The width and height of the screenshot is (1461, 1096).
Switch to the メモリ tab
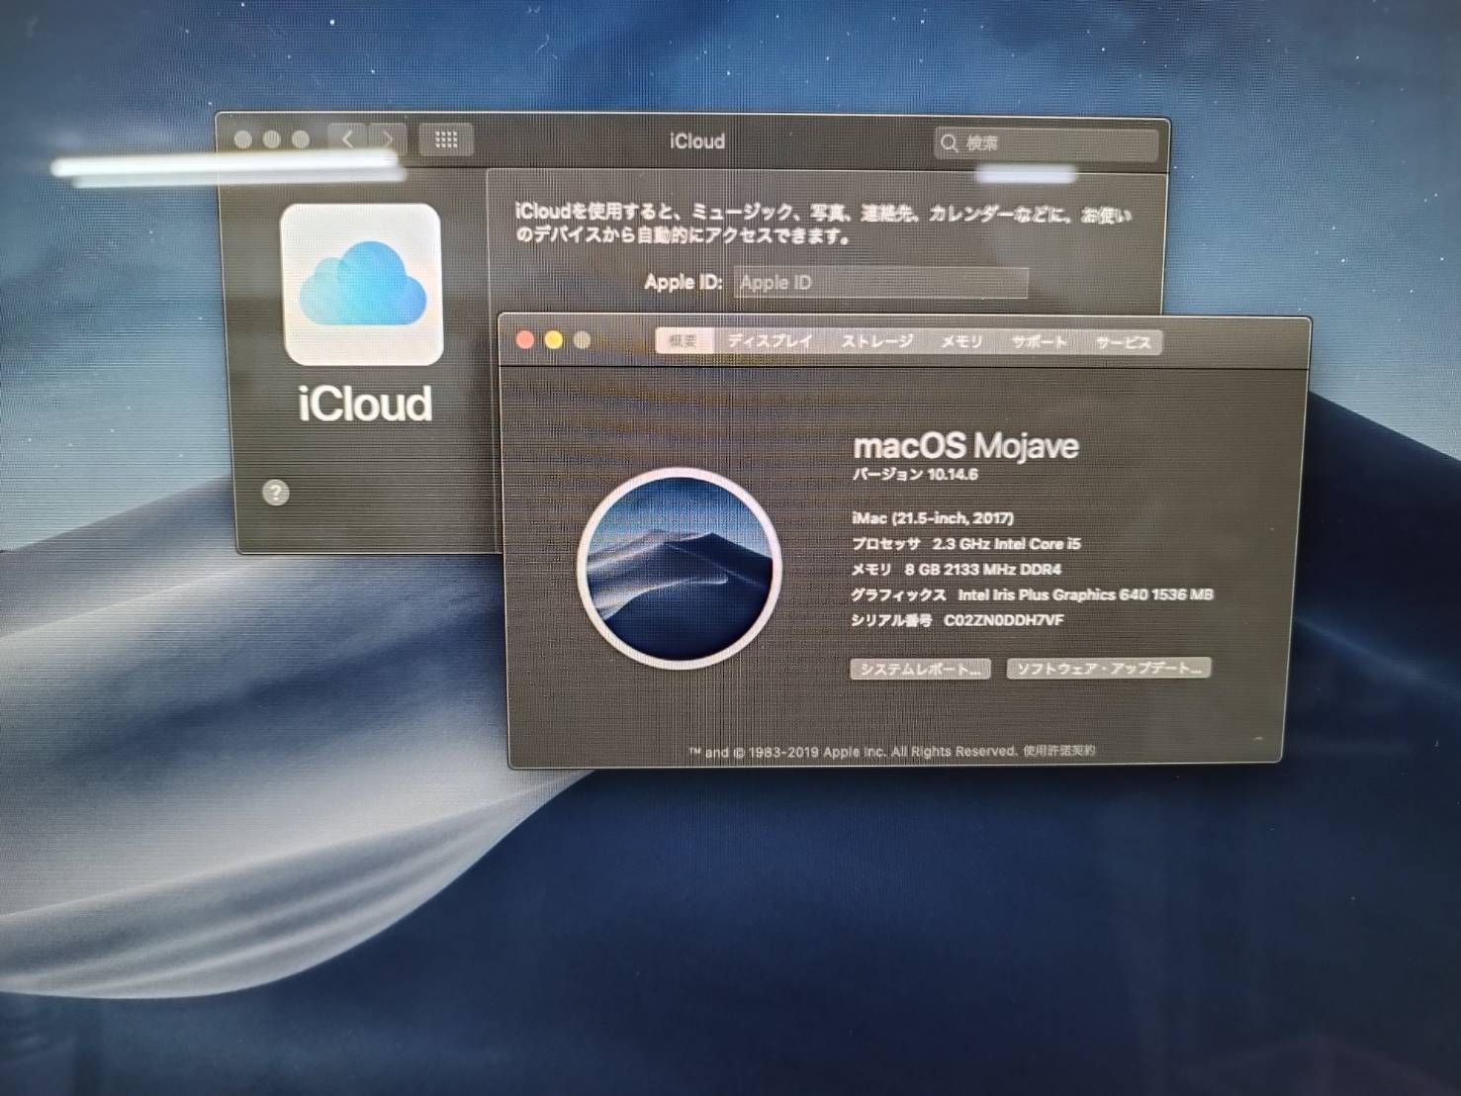pos(960,342)
